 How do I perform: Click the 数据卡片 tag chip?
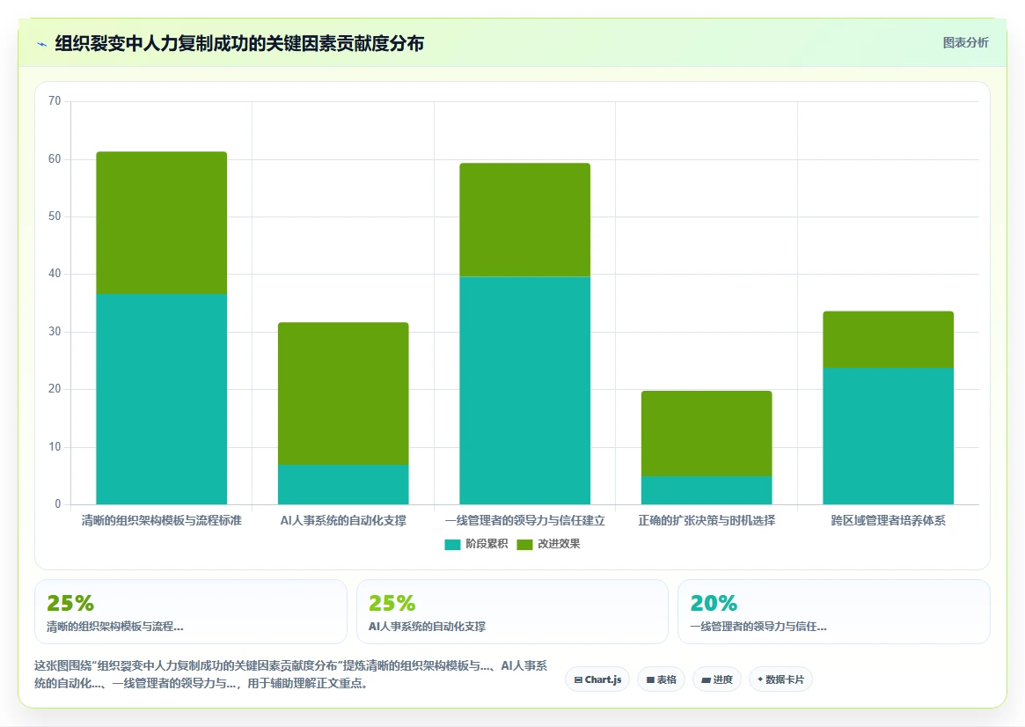(x=780, y=679)
